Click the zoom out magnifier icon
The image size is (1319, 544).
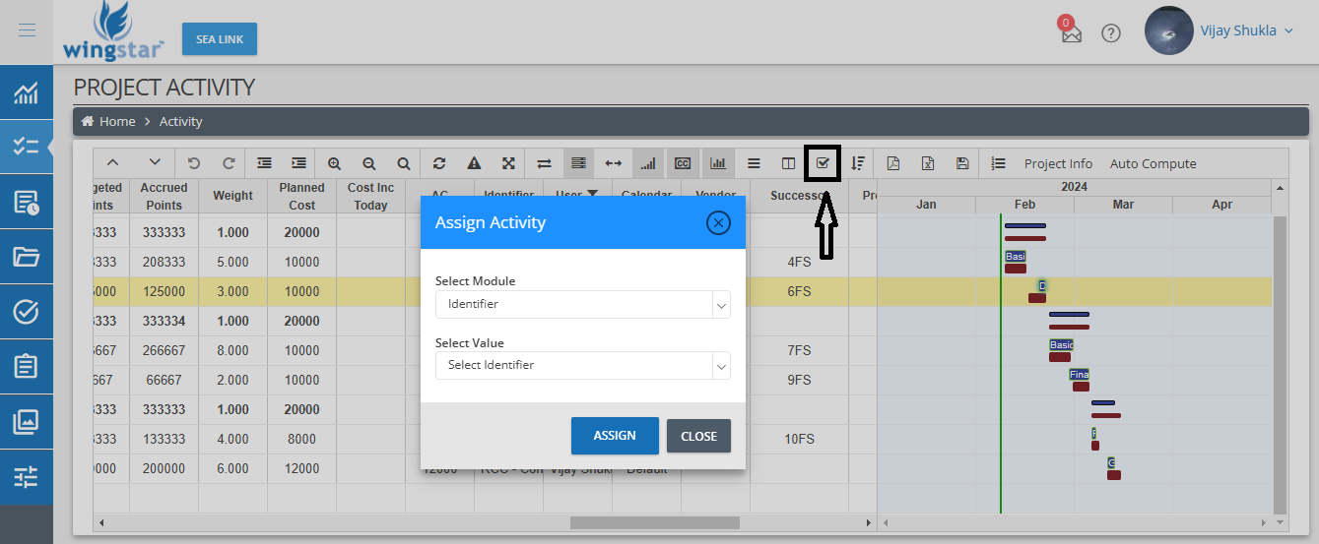(368, 163)
